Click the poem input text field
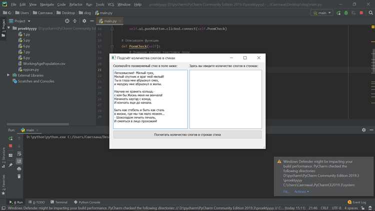The height and width of the screenshot is (211, 375). [x=150, y=99]
